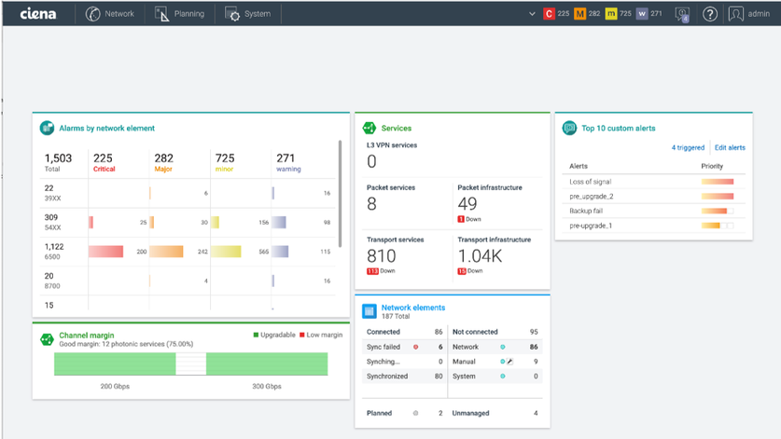Click the Network elements panel icon
This screenshot has width=781, height=439.
[x=370, y=311]
